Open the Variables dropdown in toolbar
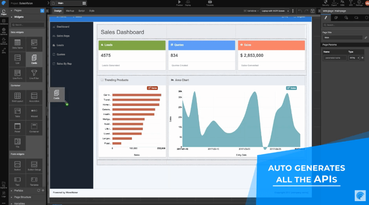This screenshot has height=205, width=369. pos(251,11)
